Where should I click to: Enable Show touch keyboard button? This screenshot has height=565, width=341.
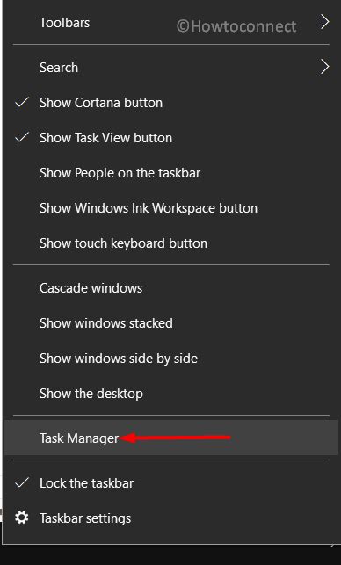pos(170,243)
